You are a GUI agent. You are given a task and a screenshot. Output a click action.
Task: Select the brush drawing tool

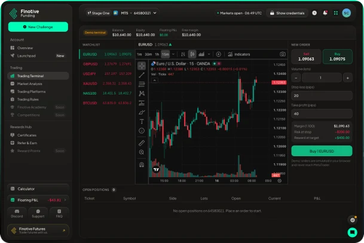[x=142, y=113]
